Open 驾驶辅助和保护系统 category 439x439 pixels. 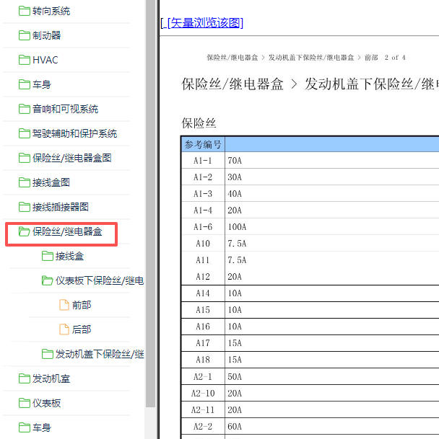pyautogui.click(x=74, y=133)
